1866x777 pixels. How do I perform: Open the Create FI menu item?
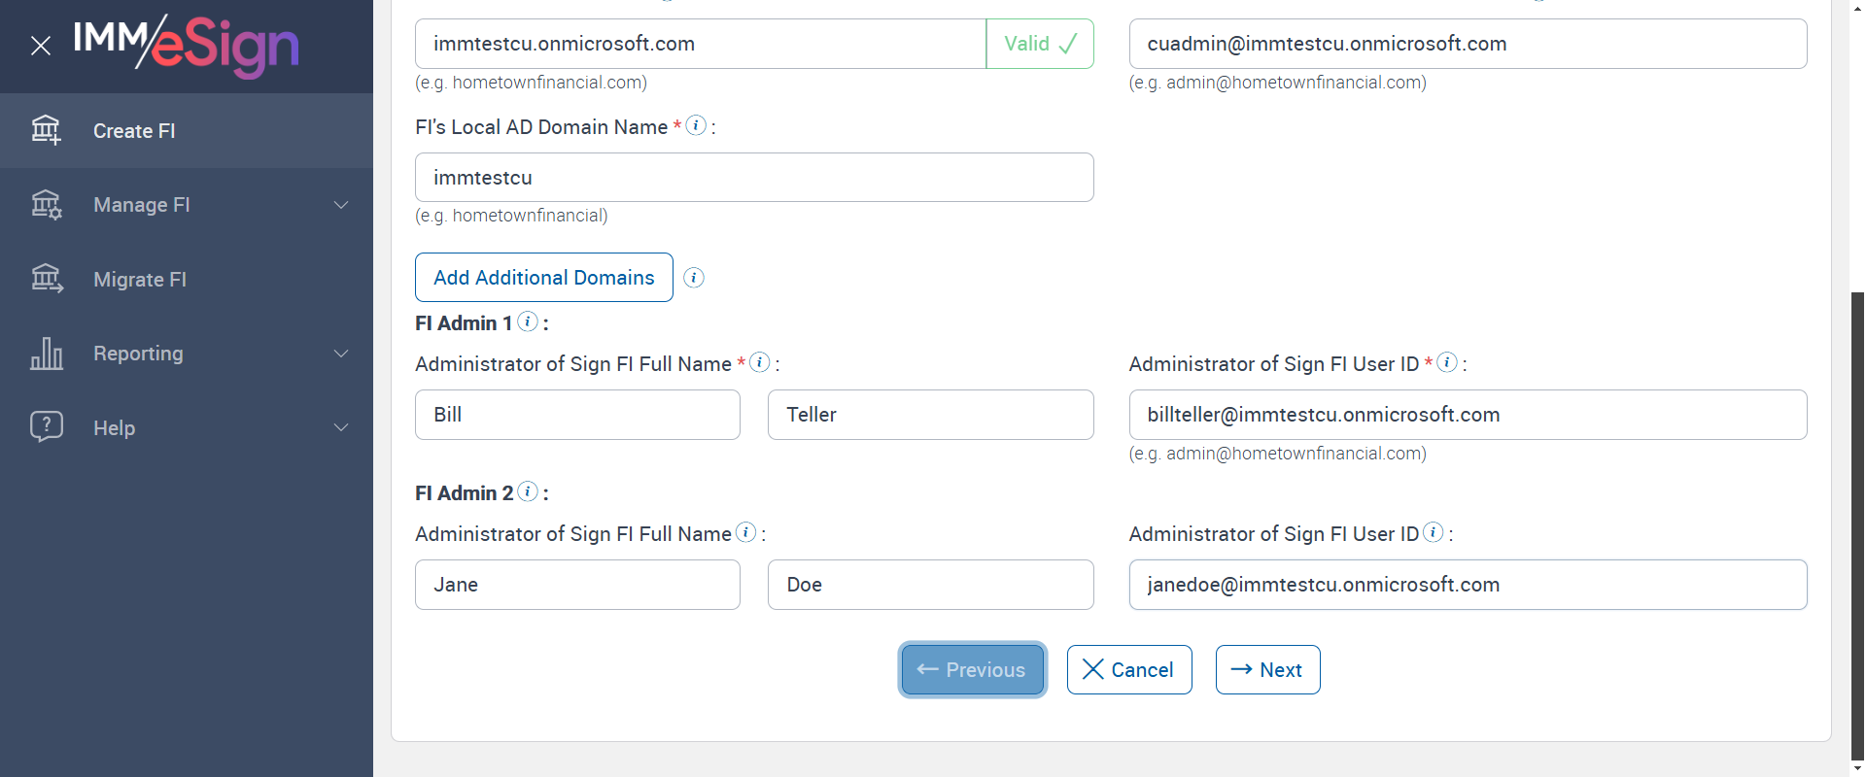click(x=134, y=131)
